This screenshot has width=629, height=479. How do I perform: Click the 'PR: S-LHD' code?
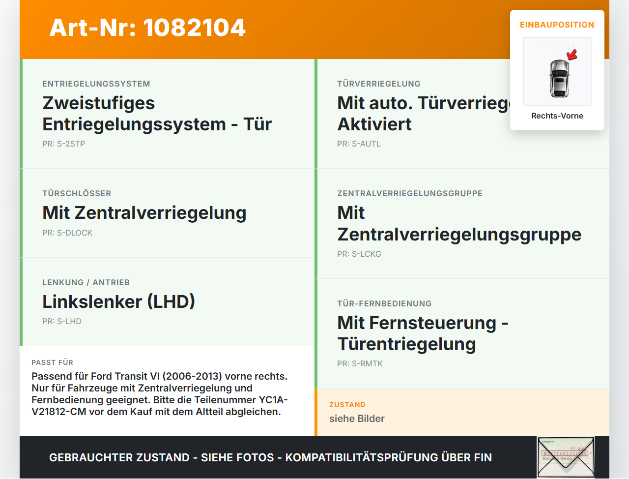click(x=62, y=321)
